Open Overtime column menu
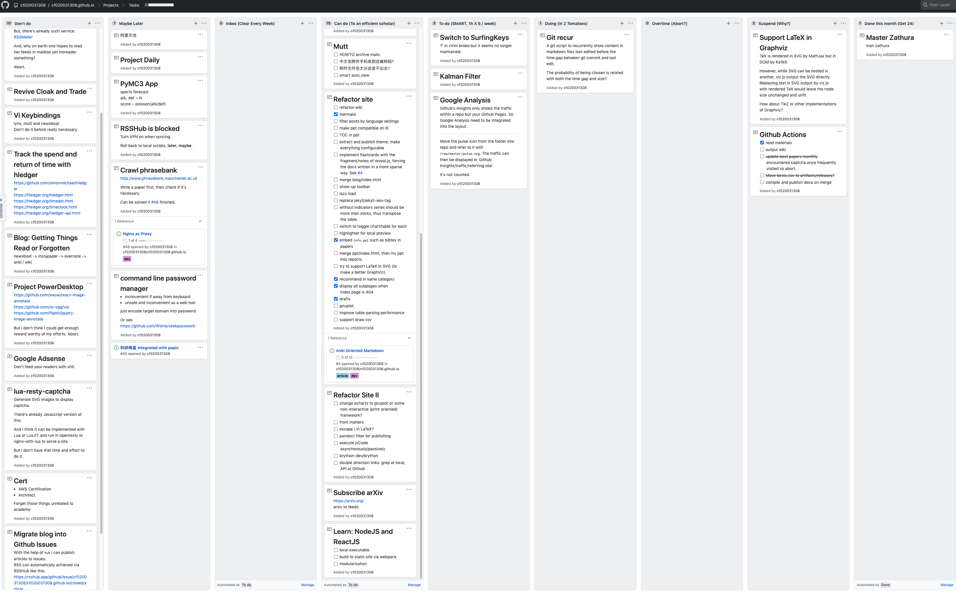Viewport: 956px width, 593px height. point(737,24)
